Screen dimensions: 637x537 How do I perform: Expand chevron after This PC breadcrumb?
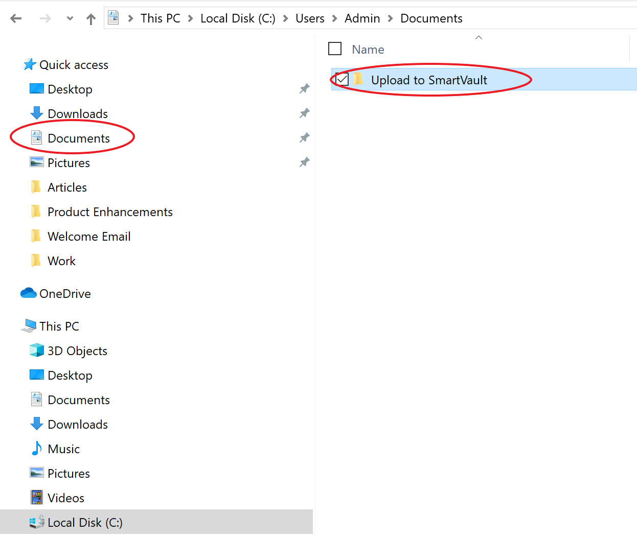190,18
